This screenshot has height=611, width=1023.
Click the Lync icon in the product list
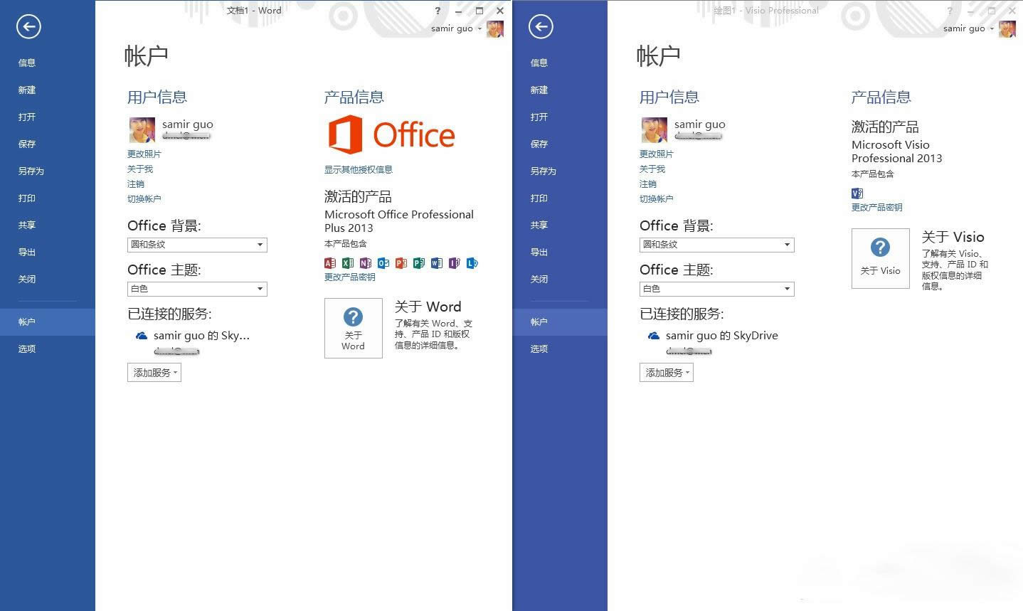472,263
